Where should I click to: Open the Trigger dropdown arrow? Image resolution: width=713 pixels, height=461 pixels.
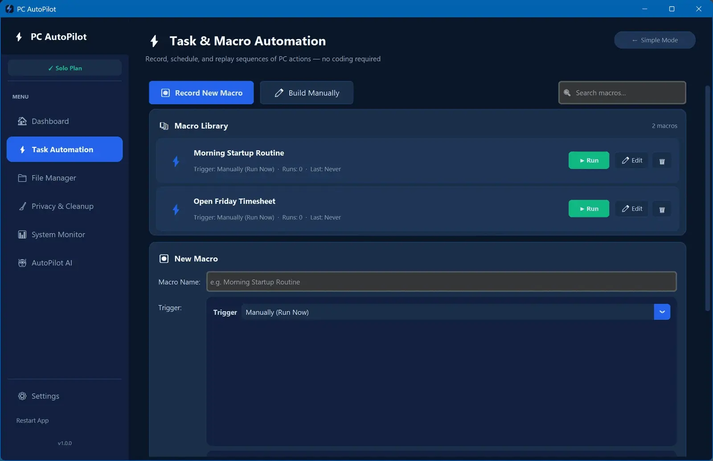click(x=662, y=312)
